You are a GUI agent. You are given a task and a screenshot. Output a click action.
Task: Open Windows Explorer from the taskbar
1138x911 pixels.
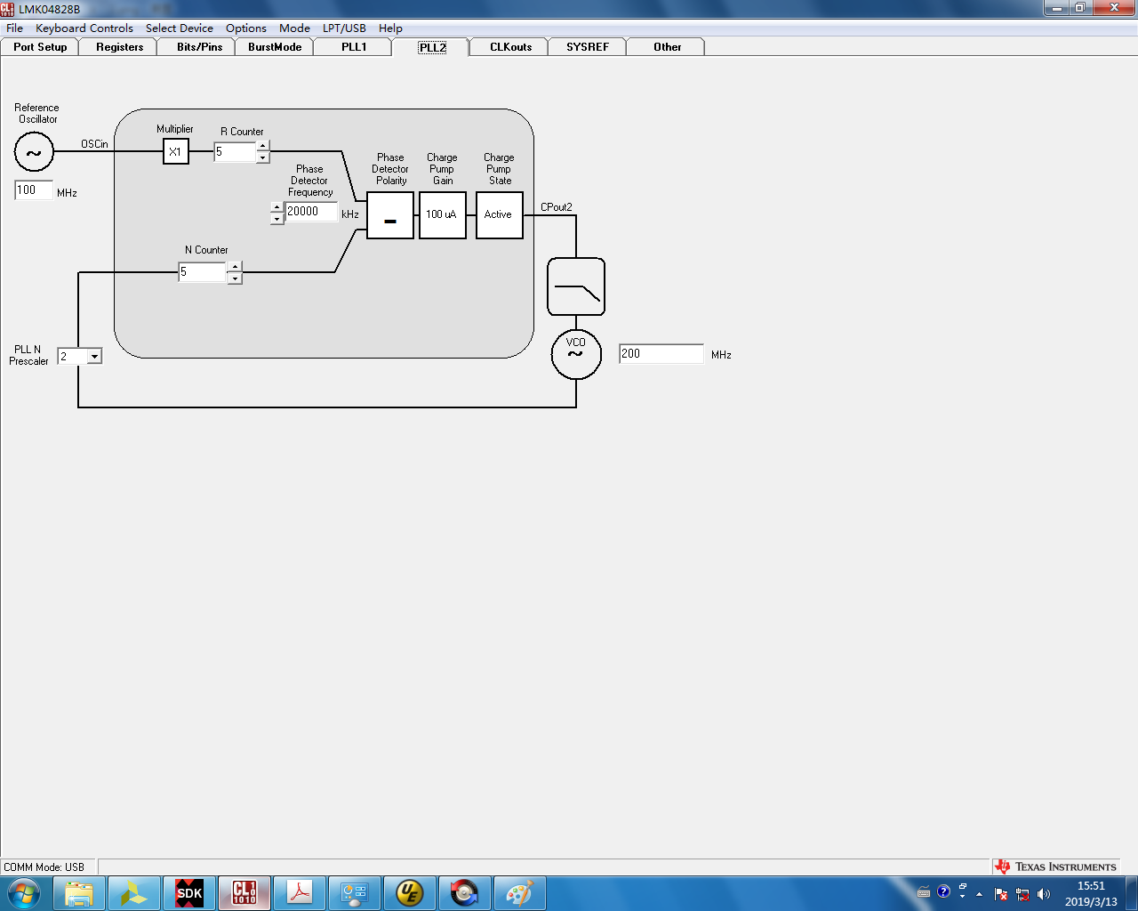click(79, 893)
